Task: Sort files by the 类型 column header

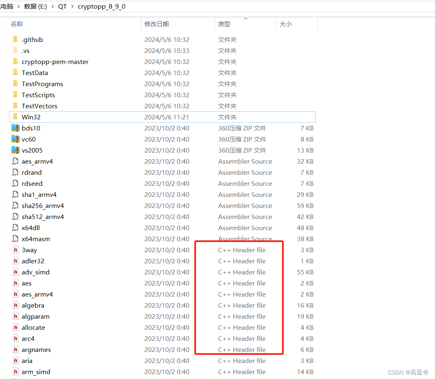Action: click(224, 24)
